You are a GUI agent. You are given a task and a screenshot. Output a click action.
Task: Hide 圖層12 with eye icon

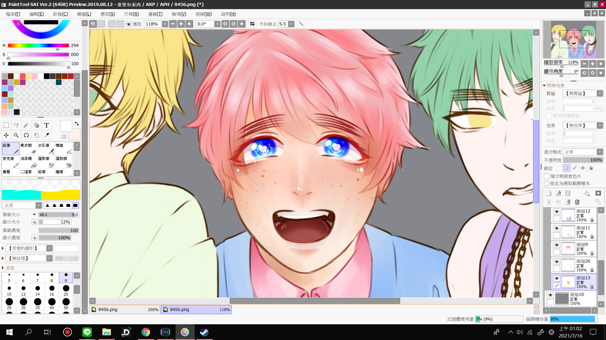pyautogui.click(x=556, y=212)
